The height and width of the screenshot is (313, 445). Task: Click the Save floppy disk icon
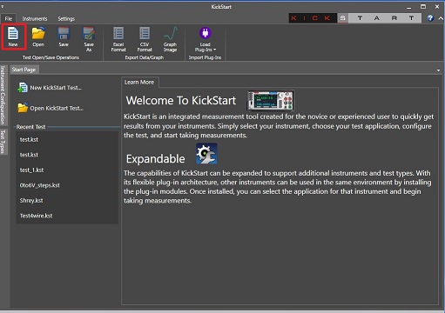pos(64,37)
